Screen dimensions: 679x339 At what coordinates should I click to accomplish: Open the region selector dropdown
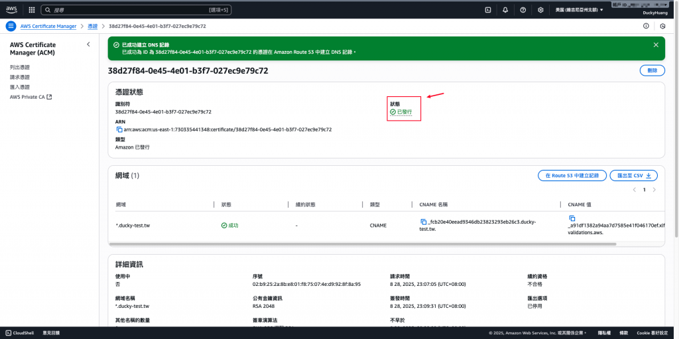pos(579,9)
